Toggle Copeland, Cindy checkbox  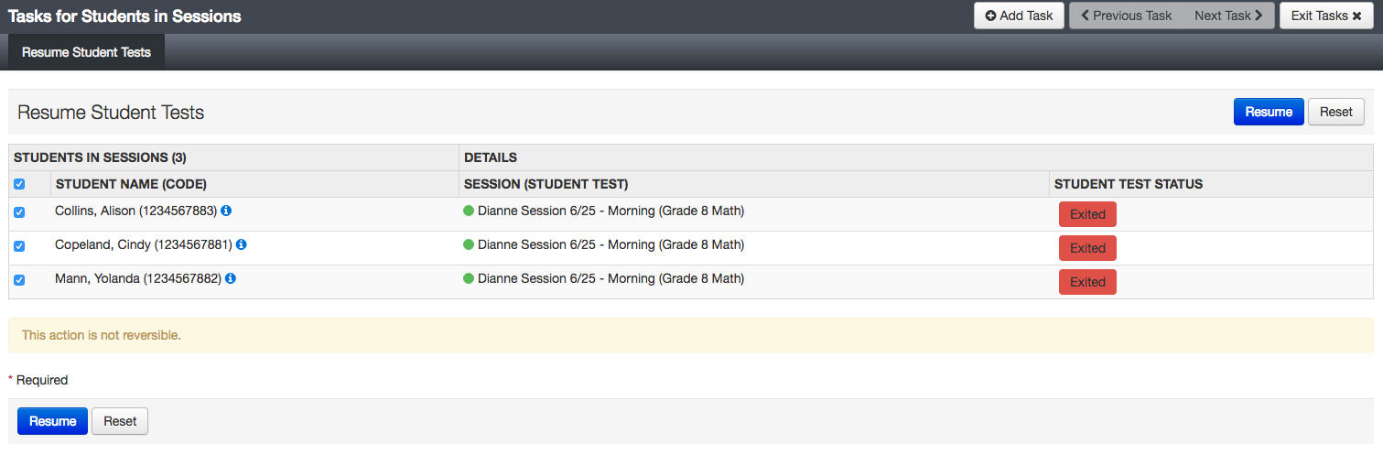tap(19, 246)
